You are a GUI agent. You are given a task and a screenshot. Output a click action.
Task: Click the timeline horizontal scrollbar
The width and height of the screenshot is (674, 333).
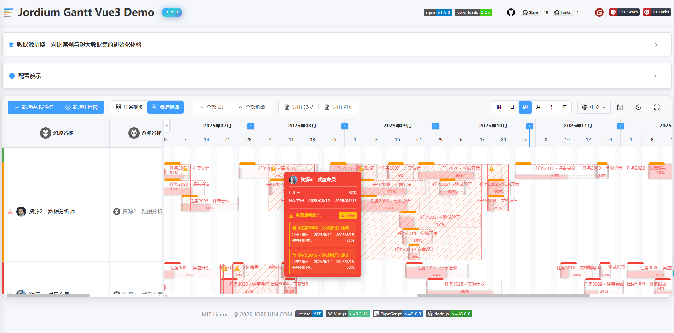(503, 295)
